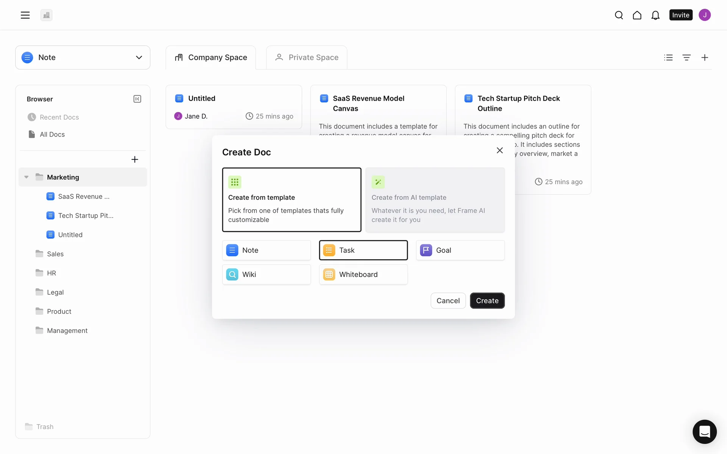Click the Create button
Viewport: 727px width, 454px height.
click(x=487, y=301)
